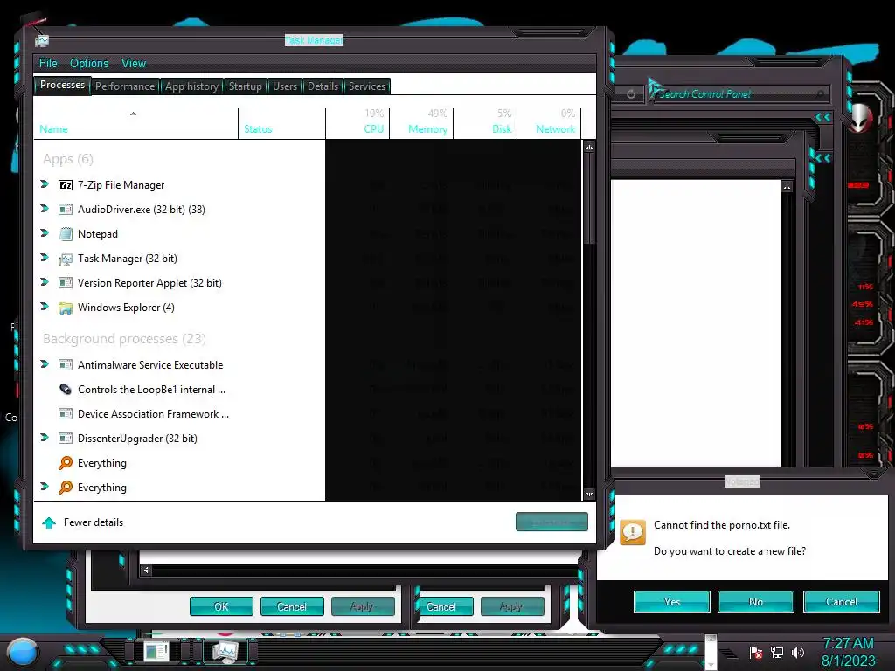Click the 7-Zip File Manager app icon
This screenshot has width=895, height=671.
click(66, 185)
